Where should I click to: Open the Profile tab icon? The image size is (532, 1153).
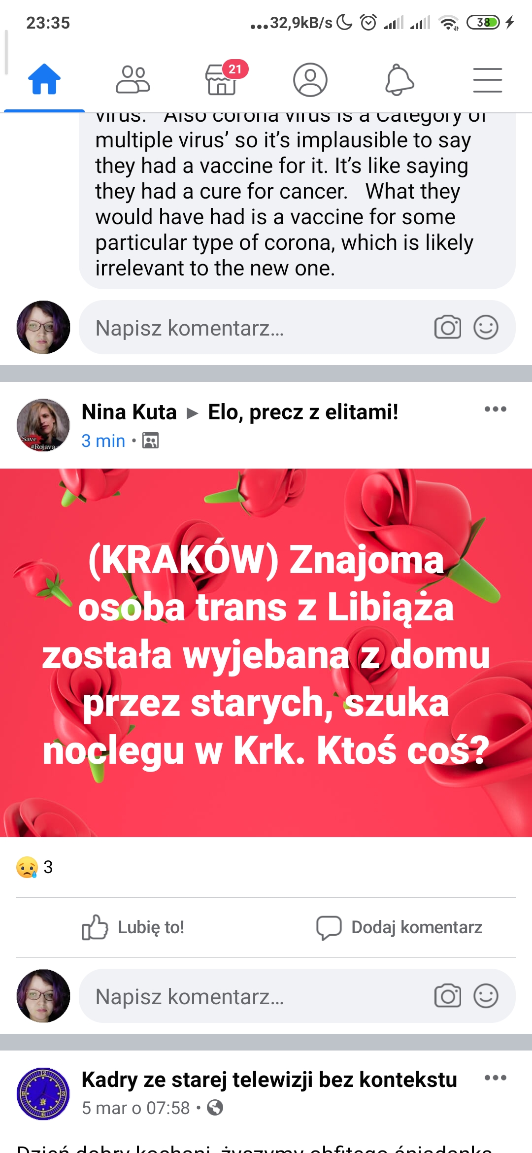pos(310,79)
